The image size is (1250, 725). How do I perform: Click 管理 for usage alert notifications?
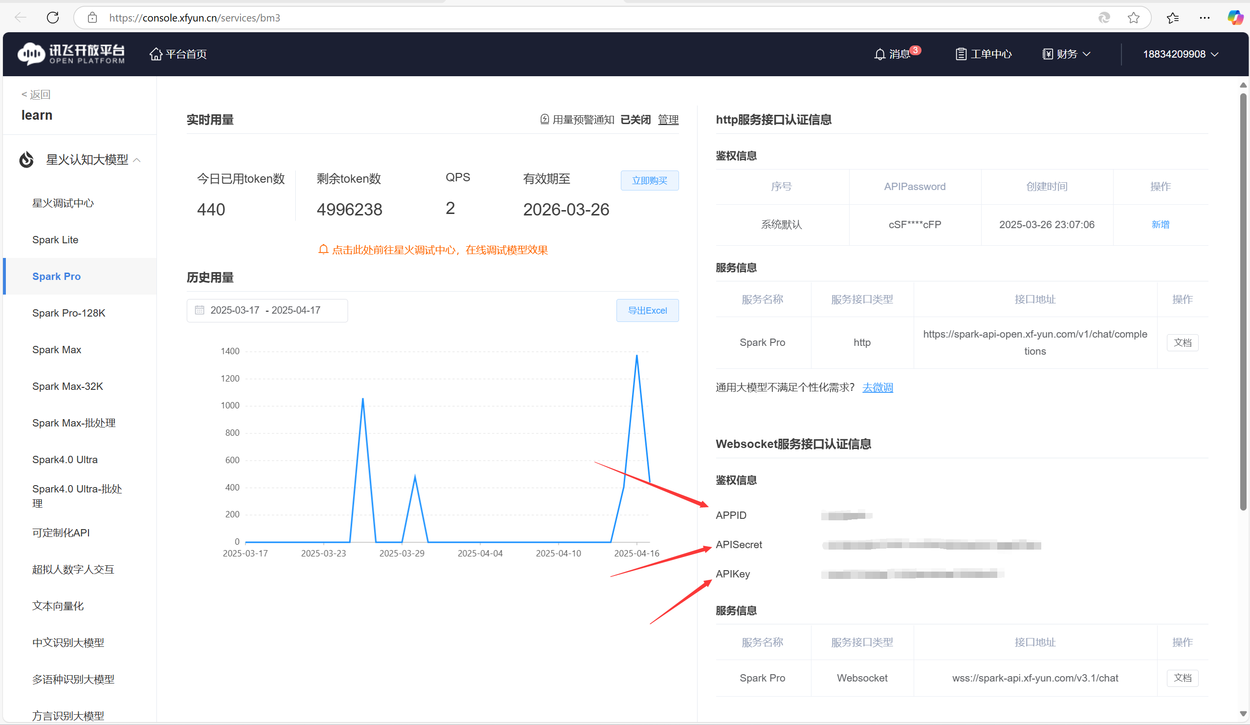click(x=668, y=120)
